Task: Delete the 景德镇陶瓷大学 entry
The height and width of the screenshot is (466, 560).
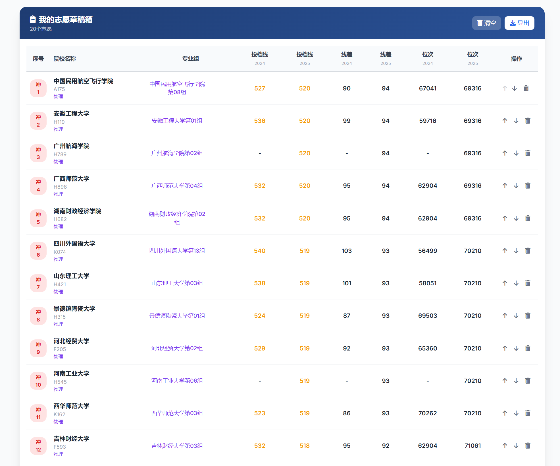Action: (528, 316)
